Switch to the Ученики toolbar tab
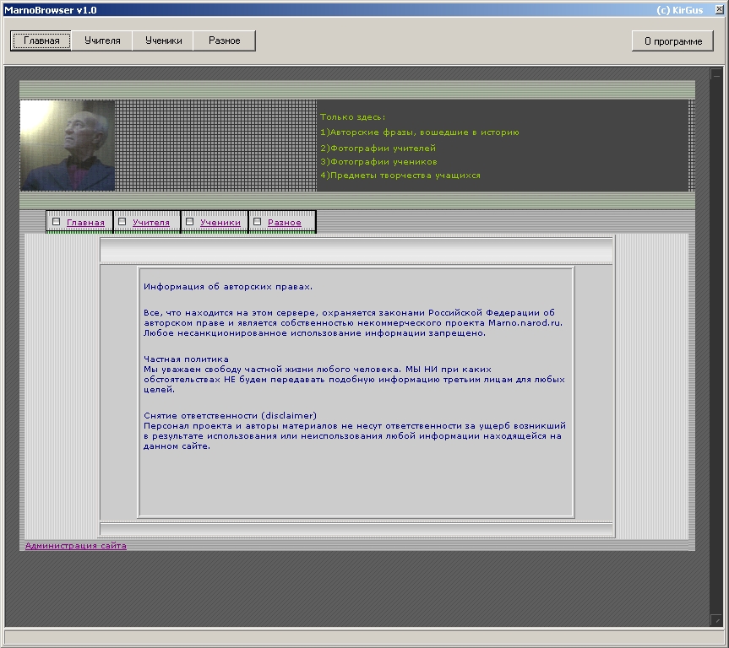The image size is (729, 648). point(163,40)
